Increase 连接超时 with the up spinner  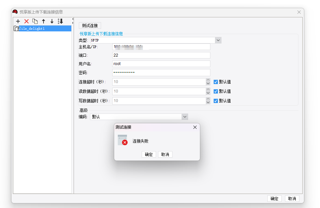(x=208, y=80)
